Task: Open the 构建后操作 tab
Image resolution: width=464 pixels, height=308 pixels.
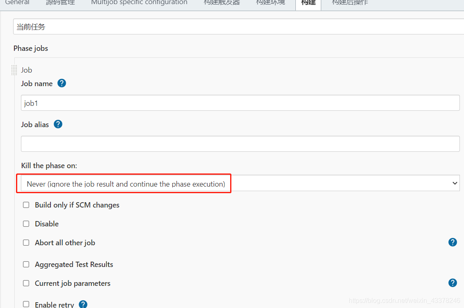Action: pos(349,2)
